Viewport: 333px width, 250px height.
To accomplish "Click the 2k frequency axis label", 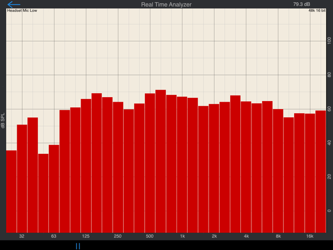I will pyautogui.click(x=214, y=236).
